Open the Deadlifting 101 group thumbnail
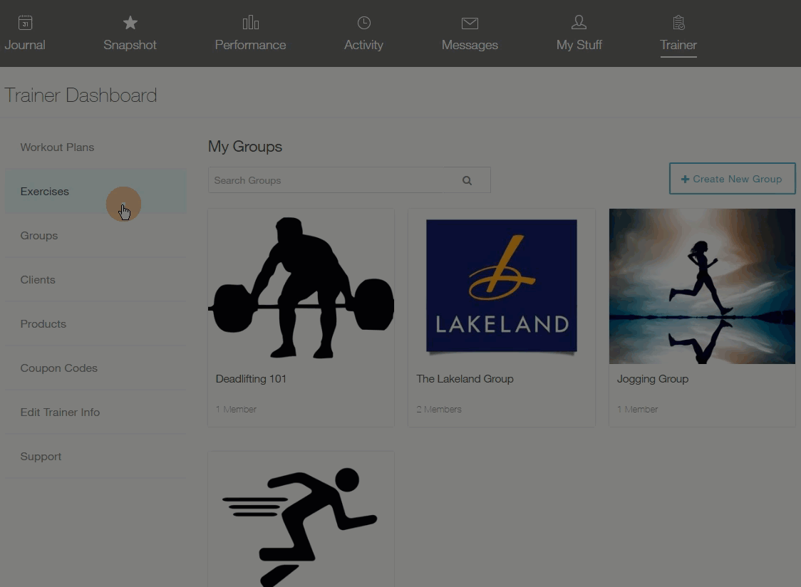 (301, 286)
